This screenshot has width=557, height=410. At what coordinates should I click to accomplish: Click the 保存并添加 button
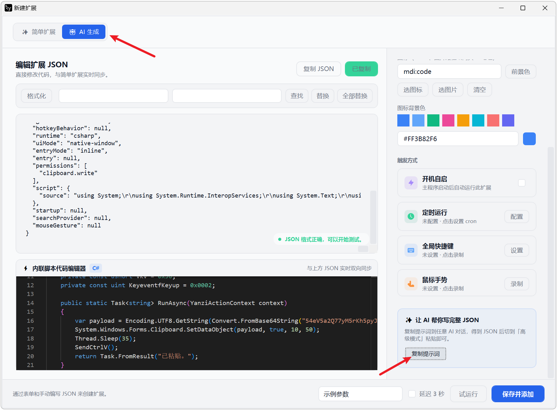(x=518, y=394)
